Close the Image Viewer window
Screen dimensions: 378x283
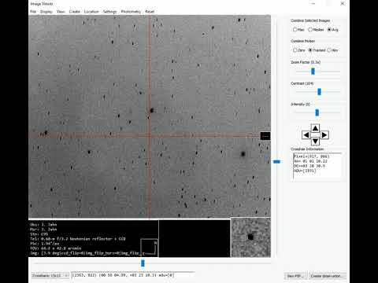(343, 4)
